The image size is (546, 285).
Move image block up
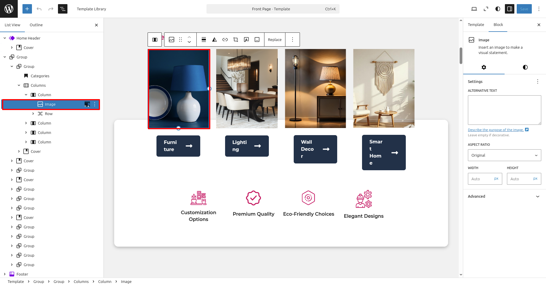tap(189, 37)
